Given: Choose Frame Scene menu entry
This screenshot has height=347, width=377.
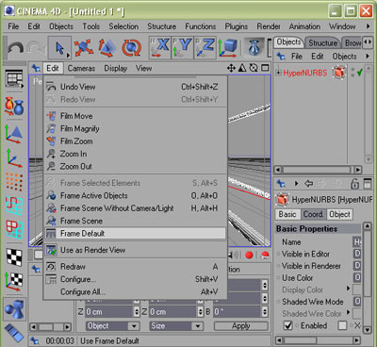Looking at the screenshot, I should pyautogui.click(x=135, y=221).
